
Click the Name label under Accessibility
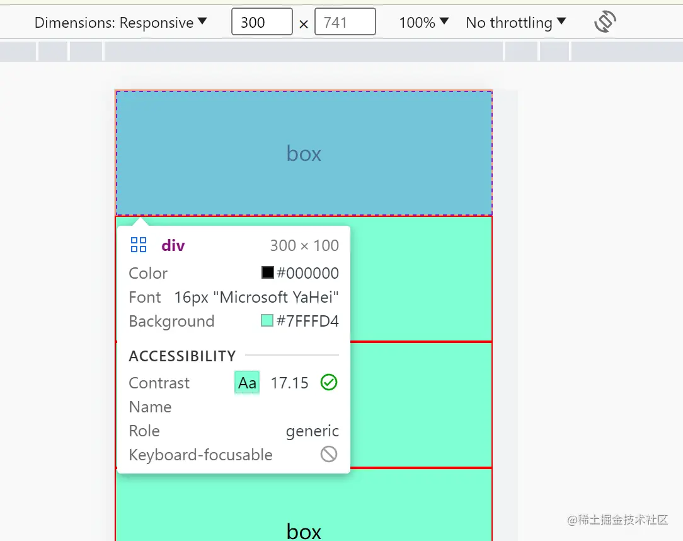pos(151,407)
